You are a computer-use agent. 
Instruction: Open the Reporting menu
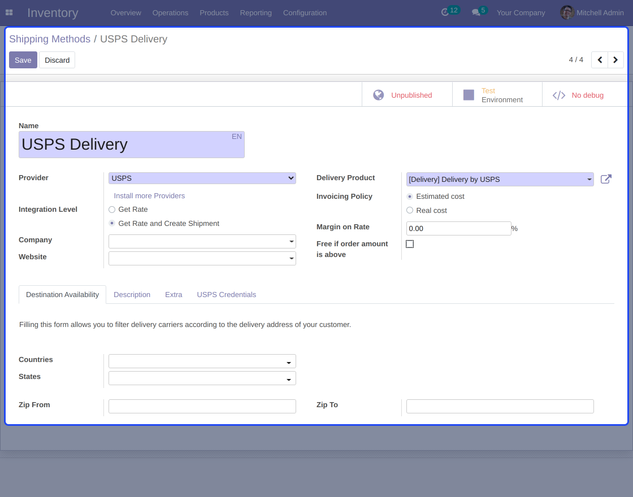click(256, 12)
